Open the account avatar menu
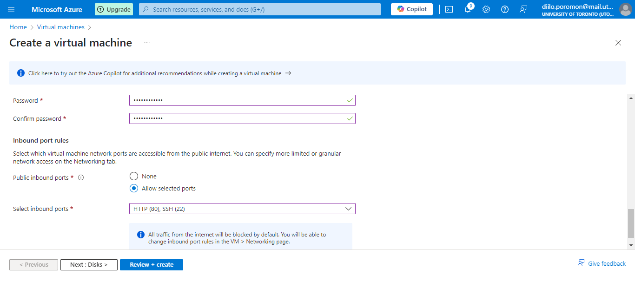This screenshot has height=282, width=635. point(626,9)
